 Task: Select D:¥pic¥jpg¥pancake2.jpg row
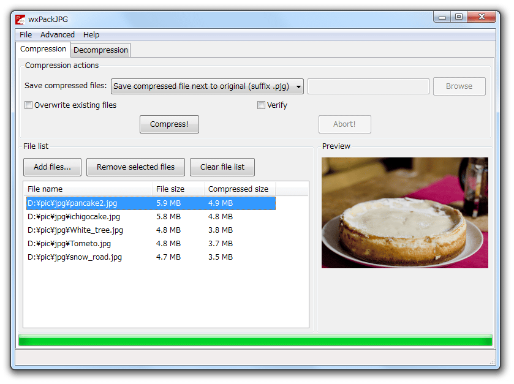pyautogui.click(x=151, y=203)
